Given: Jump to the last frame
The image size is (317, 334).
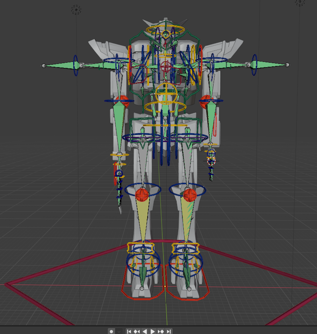Looking at the screenshot, I should coord(169,332).
